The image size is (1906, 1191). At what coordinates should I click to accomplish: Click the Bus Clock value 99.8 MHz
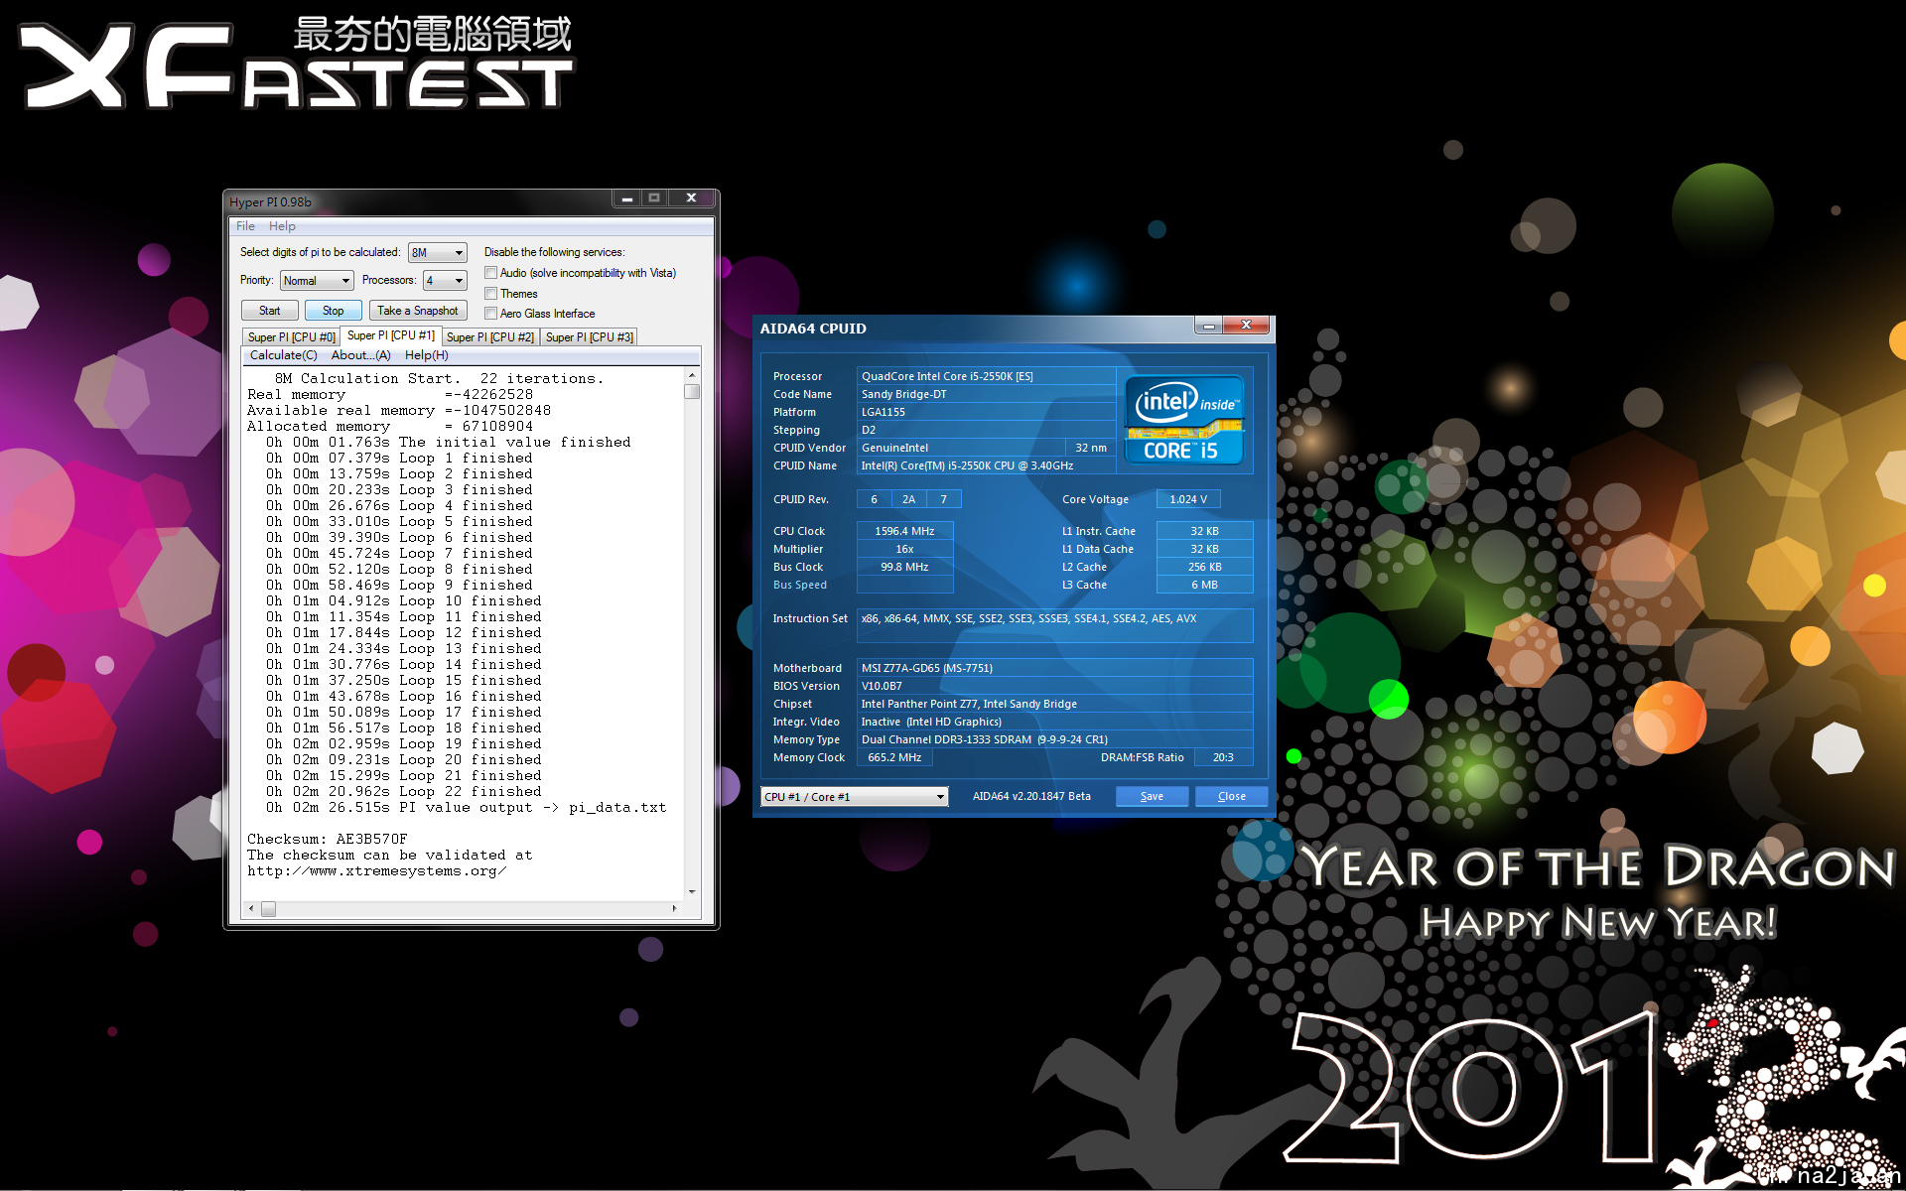(x=904, y=567)
